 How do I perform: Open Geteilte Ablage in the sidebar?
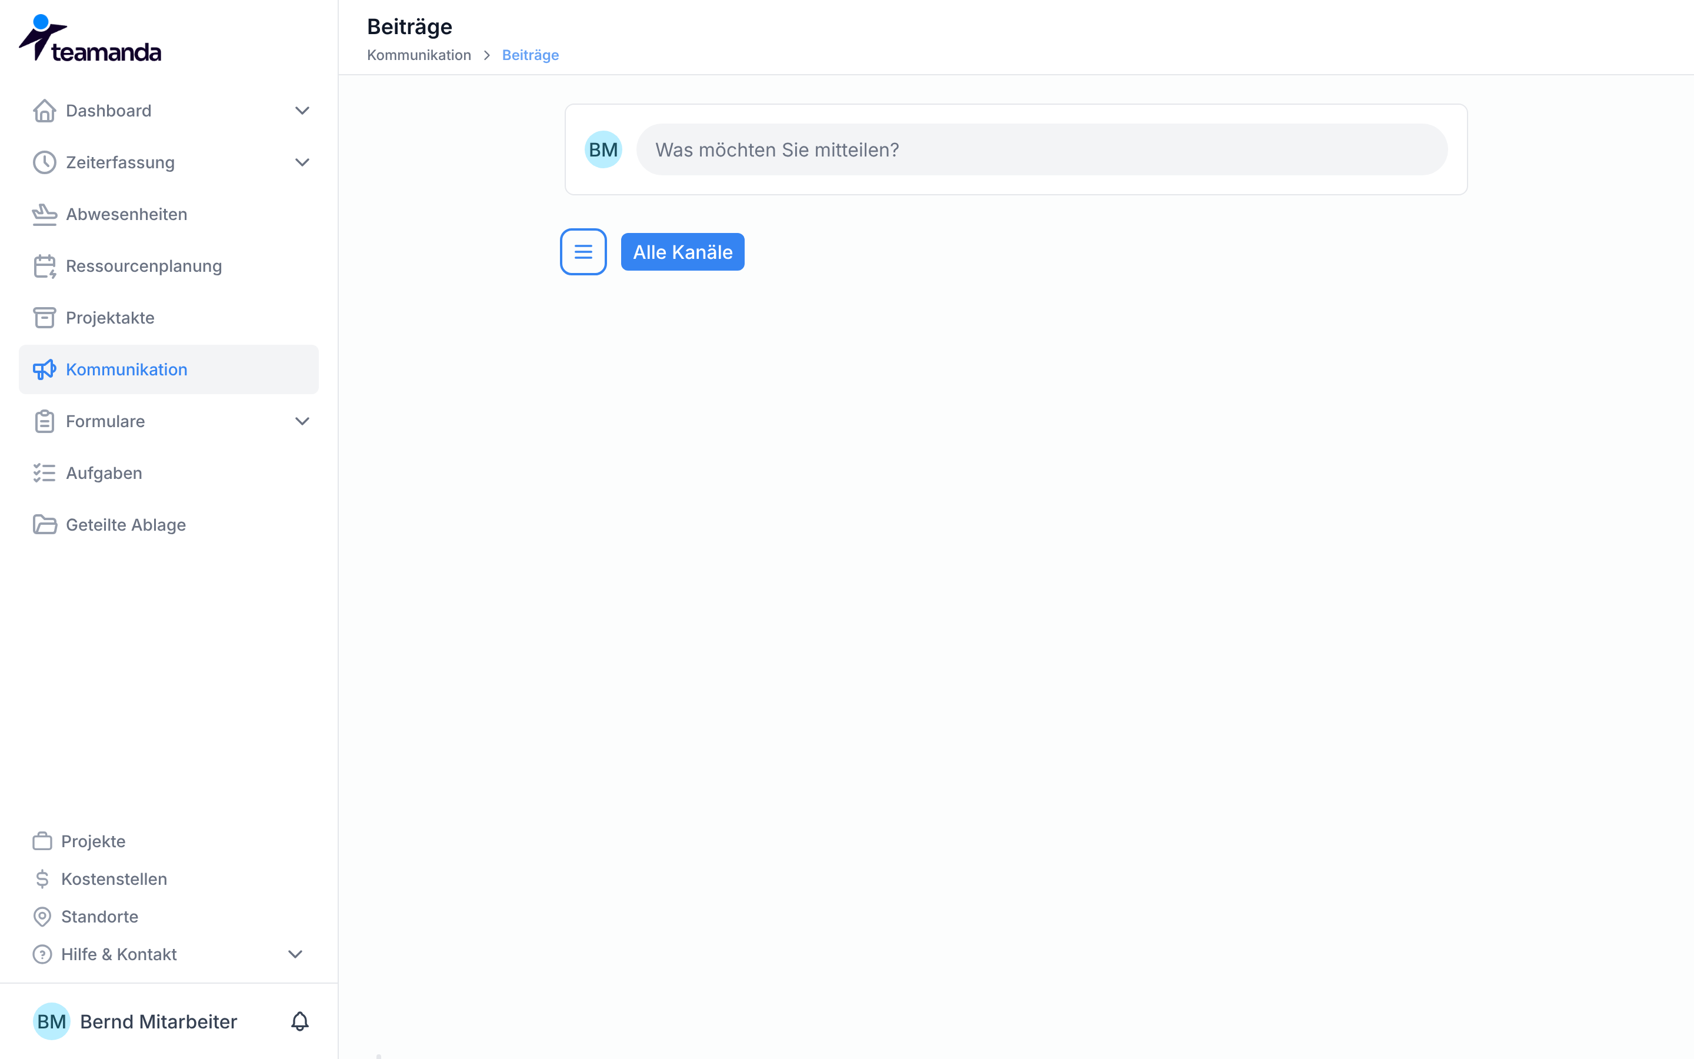click(169, 525)
